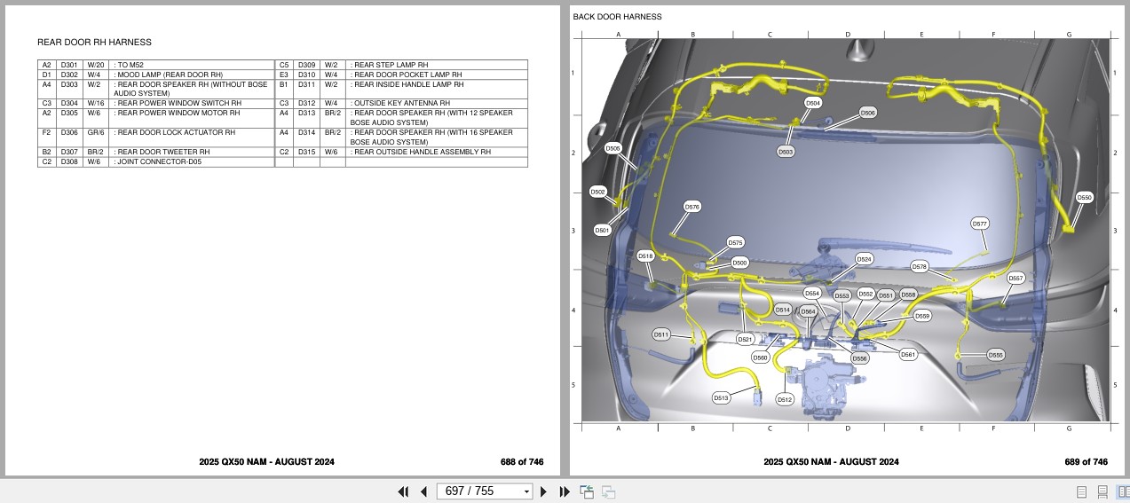The height and width of the screenshot is (503, 1130).
Task: Go to the first page
Action: pos(403,491)
